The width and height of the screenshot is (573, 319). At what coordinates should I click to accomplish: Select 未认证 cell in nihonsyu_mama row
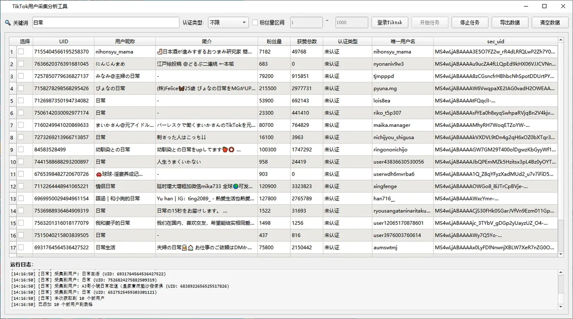pos(347,52)
